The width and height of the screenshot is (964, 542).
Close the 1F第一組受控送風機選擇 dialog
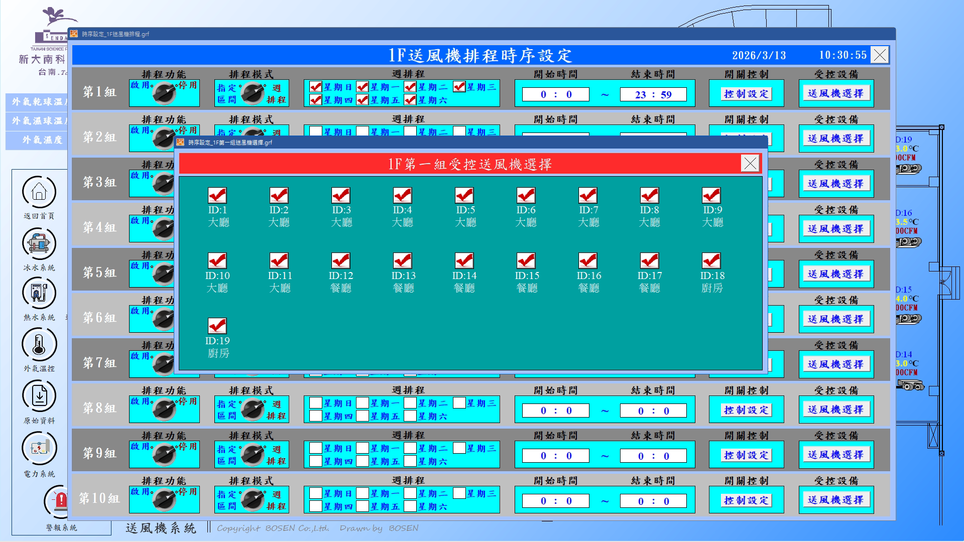750,163
